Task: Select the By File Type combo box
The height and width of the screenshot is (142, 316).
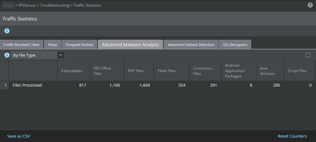Action: coord(38,55)
